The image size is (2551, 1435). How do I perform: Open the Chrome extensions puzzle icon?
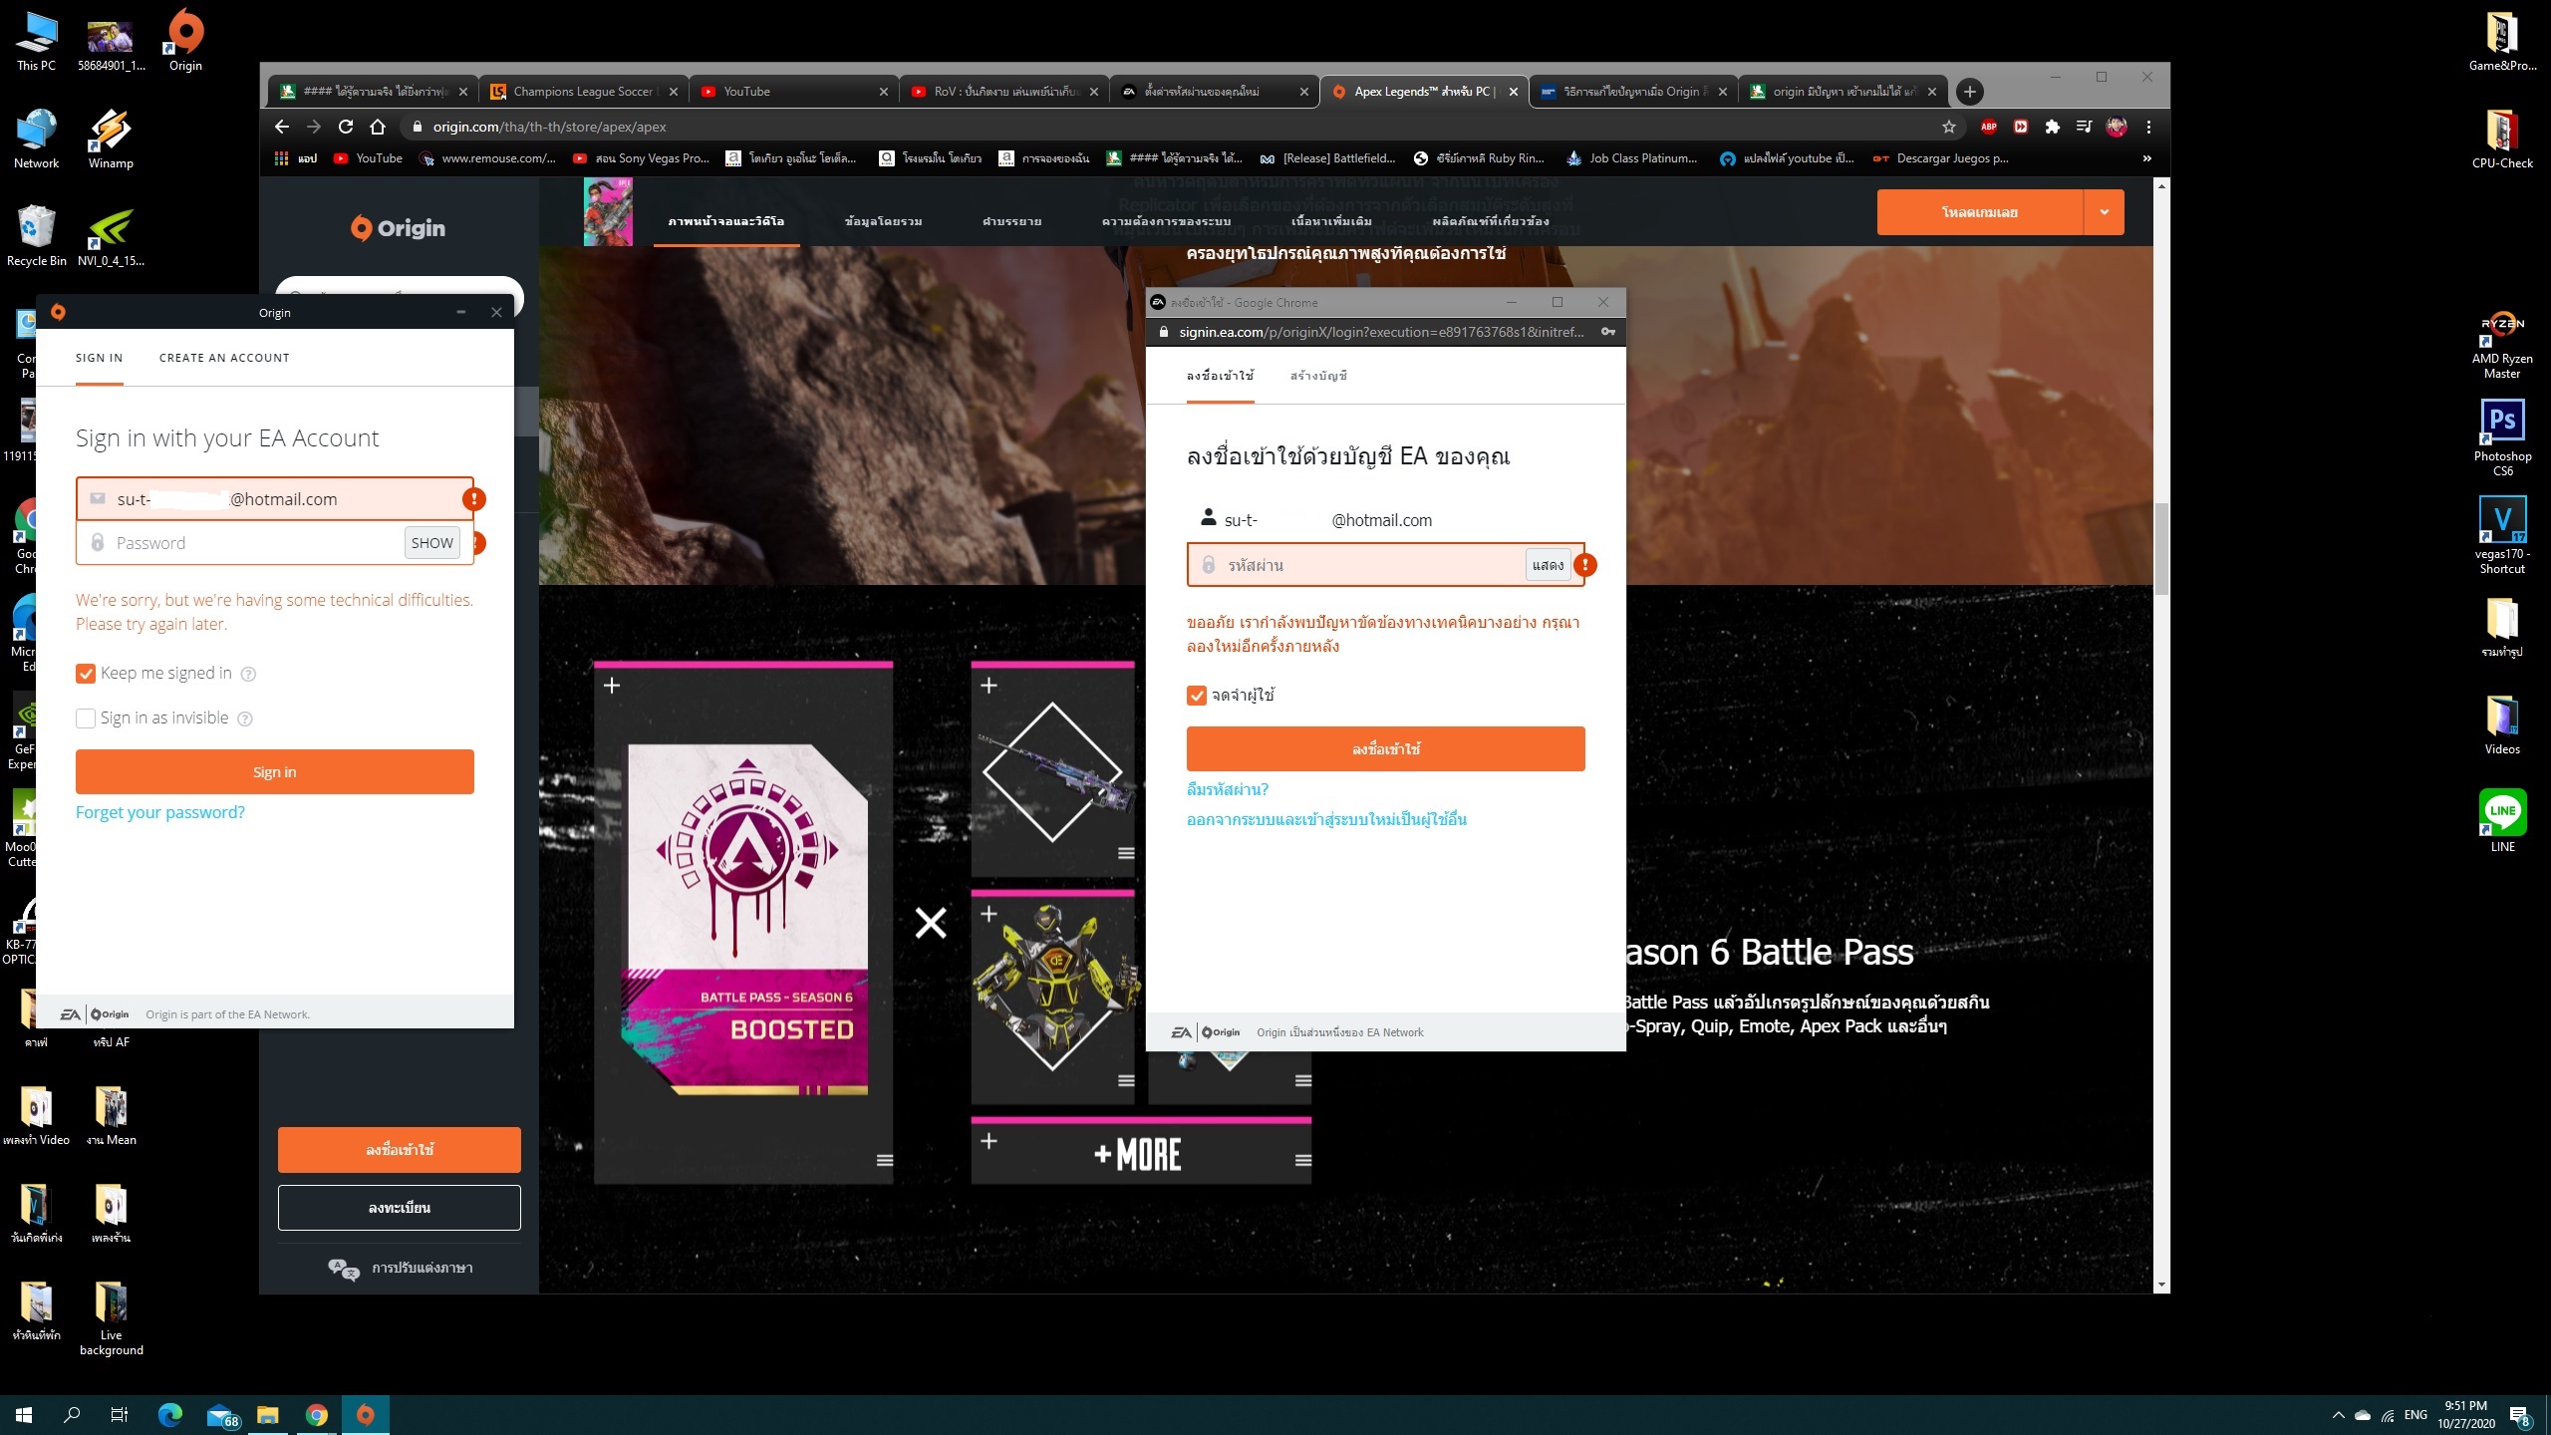coord(2052,127)
